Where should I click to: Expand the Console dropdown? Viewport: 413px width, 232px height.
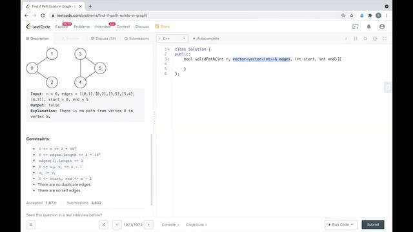[170, 225]
